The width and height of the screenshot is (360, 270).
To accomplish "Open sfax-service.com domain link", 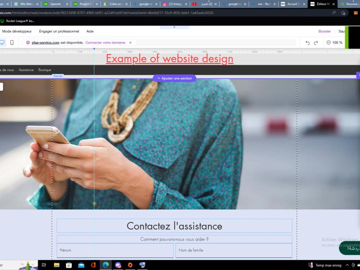I will 45,42.
